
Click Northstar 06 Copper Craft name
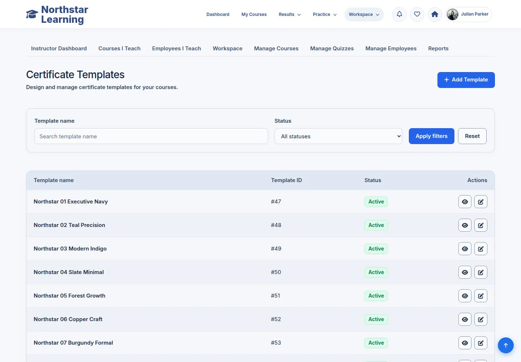[68, 319]
